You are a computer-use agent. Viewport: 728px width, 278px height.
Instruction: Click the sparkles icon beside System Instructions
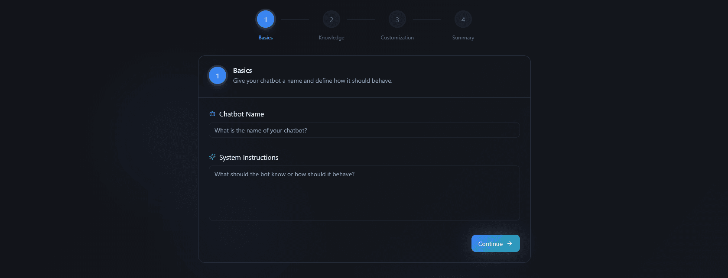[x=212, y=157]
